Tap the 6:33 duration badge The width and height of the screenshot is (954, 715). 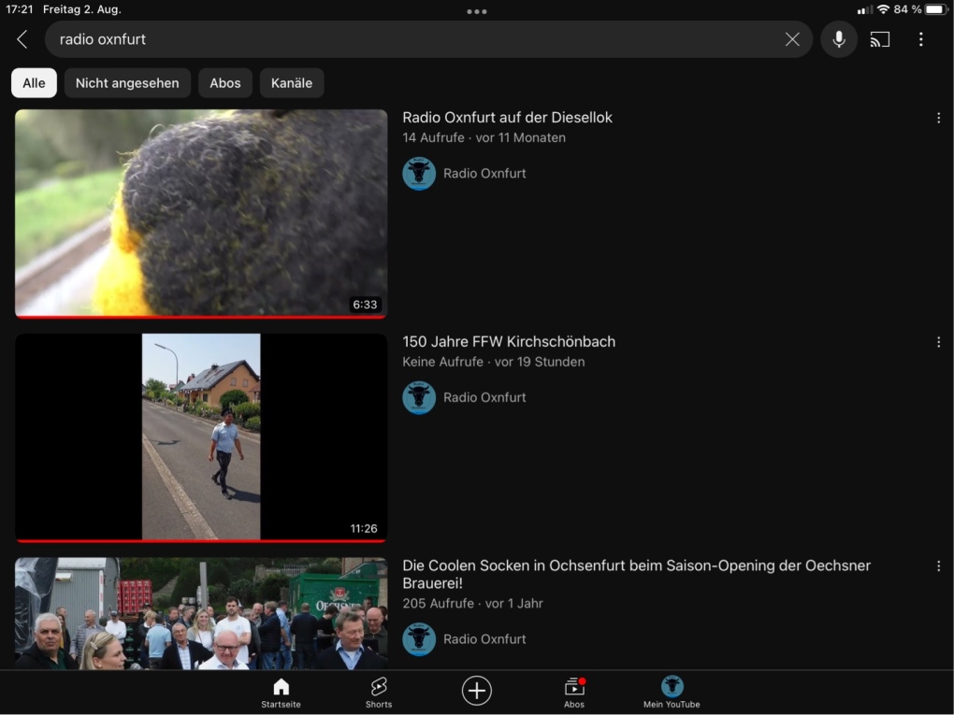pyautogui.click(x=365, y=305)
